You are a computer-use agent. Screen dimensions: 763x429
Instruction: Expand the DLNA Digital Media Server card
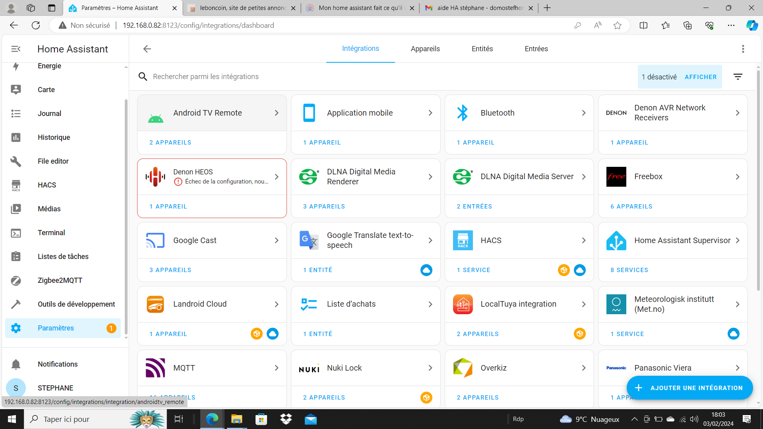tap(584, 177)
